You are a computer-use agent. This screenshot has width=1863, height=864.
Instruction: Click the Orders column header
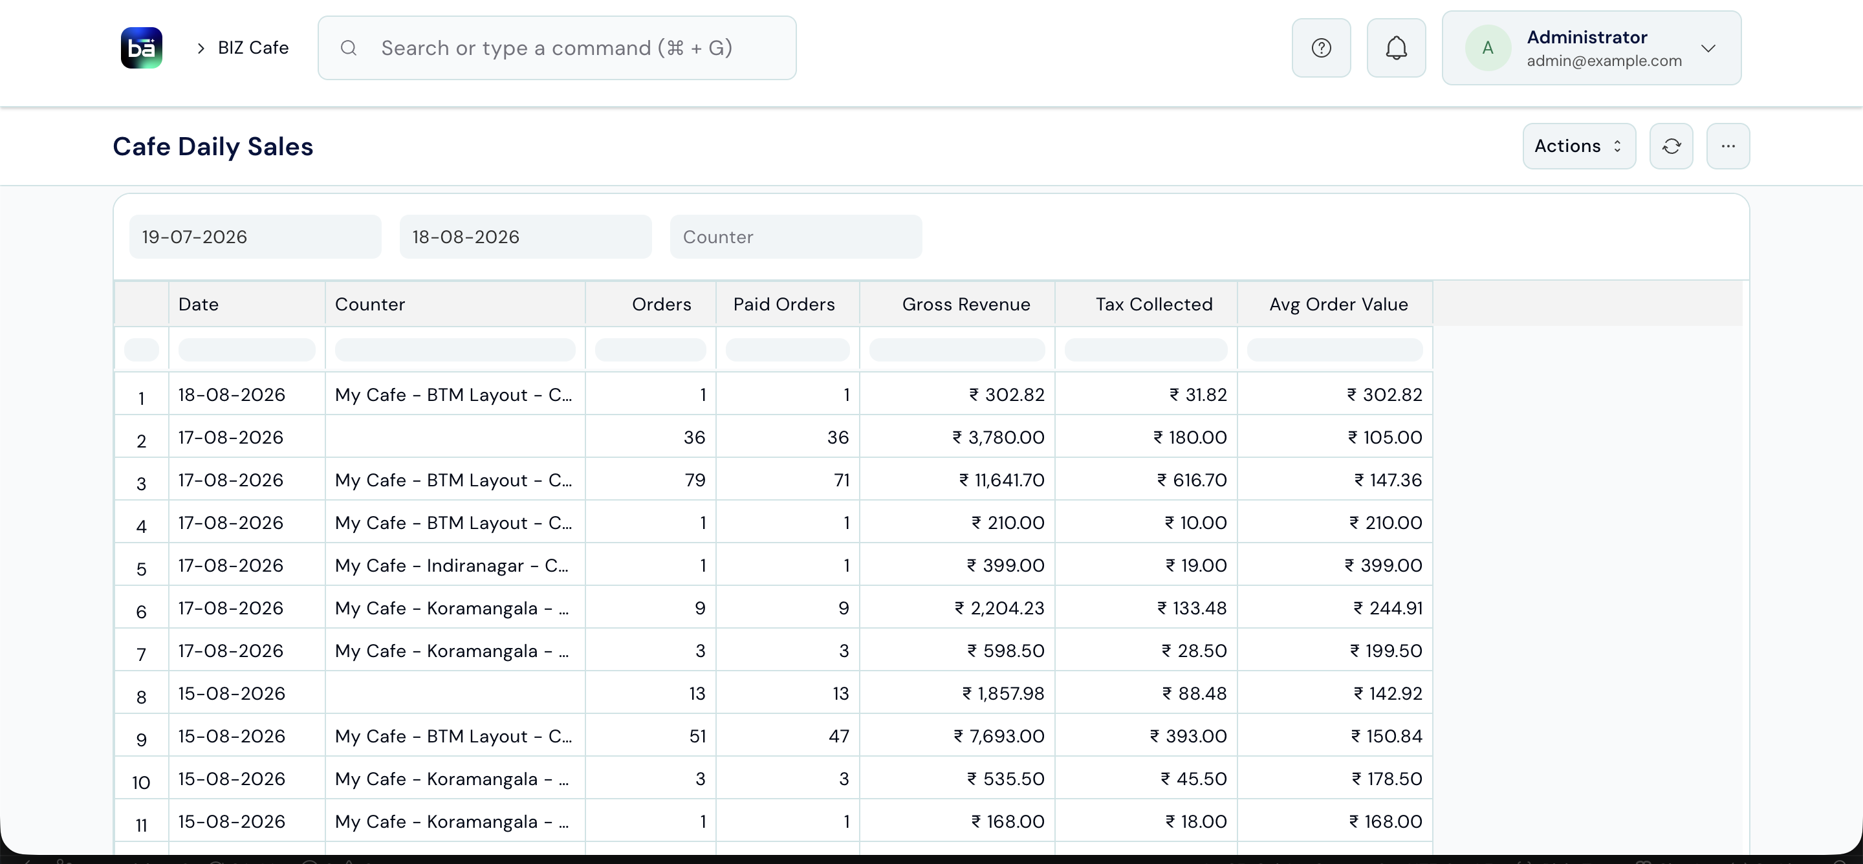(650, 305)
